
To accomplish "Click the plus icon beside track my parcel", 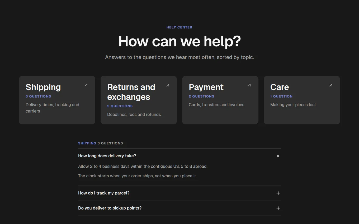I will [278, 193].
